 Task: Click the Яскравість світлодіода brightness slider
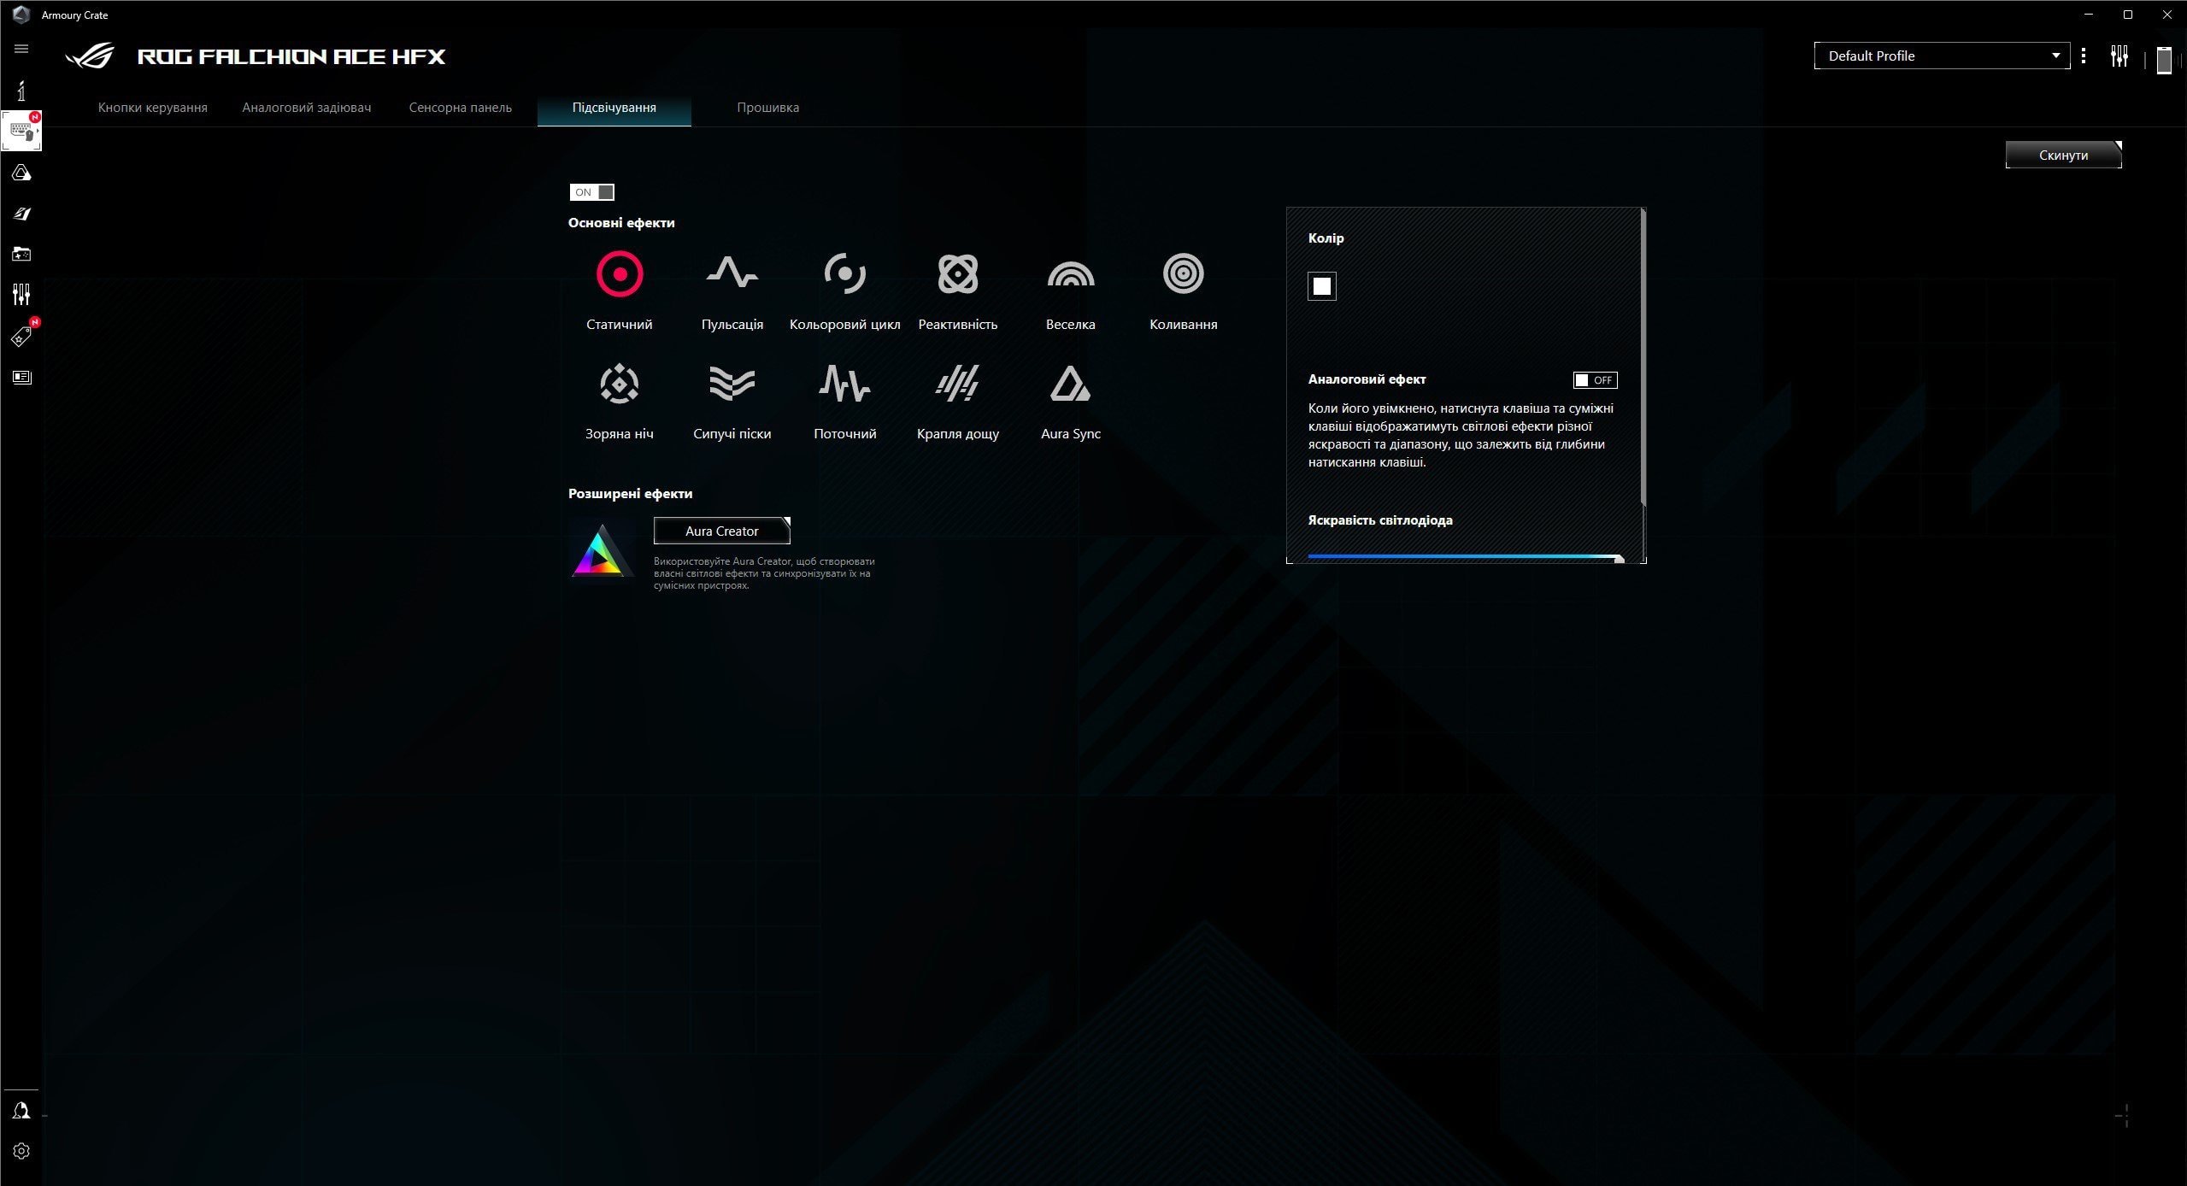coord(1465,557)
